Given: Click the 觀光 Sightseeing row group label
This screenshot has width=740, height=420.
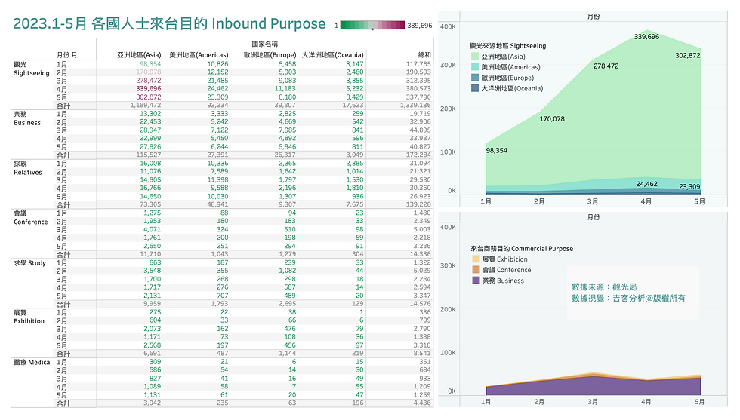Looking at the screenshot, I should point(31,69).
